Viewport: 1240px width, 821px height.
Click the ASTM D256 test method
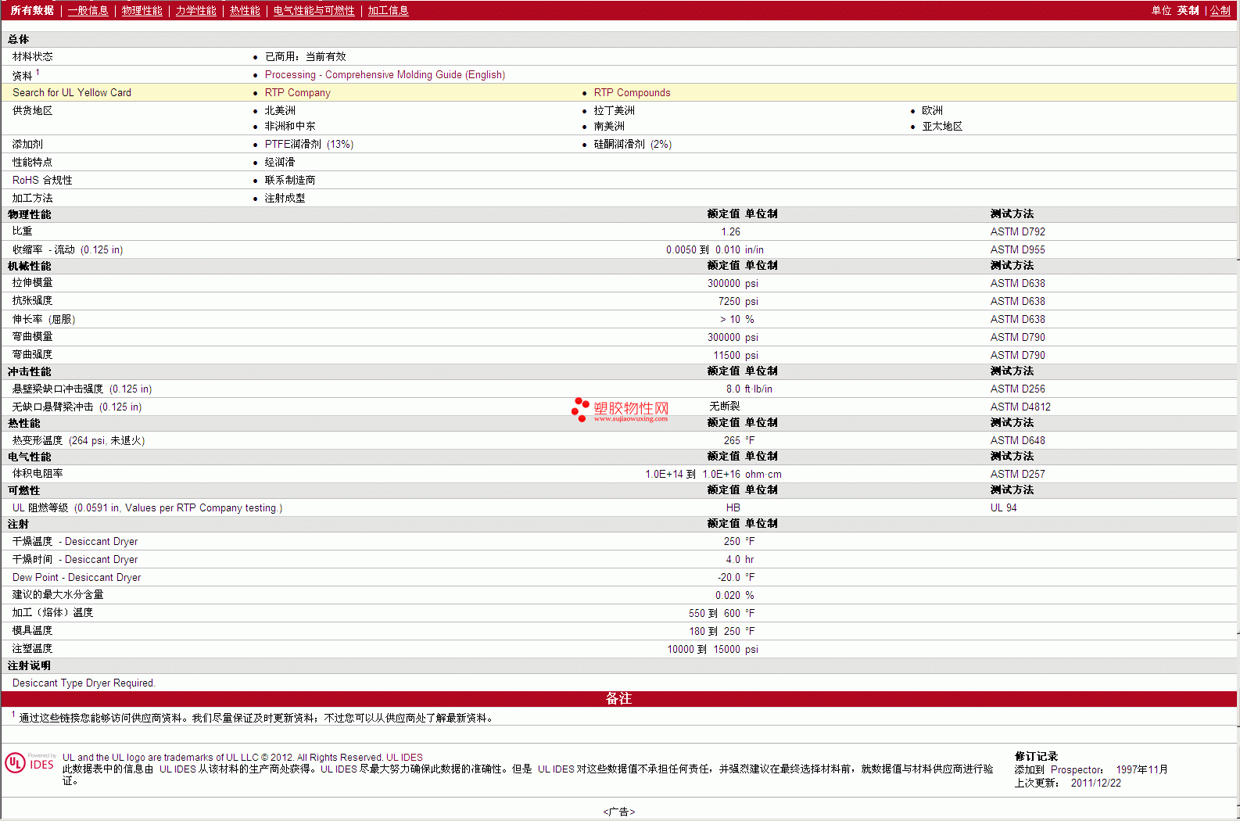(x=1017, y=389)
